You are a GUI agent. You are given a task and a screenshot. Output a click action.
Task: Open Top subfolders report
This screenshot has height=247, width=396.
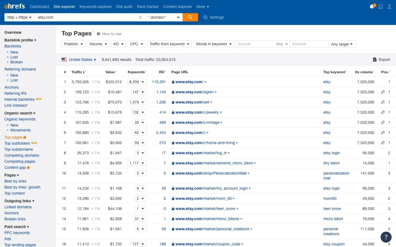(x=17, y=143)
